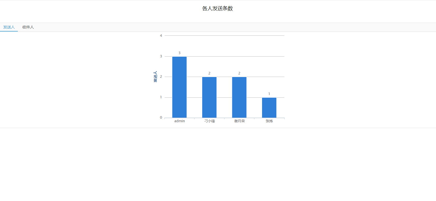The height and width of the screenshot is (201, 436).
Task: Click the value label above 谢月荣 bar
Action: (x=239, y=73)
